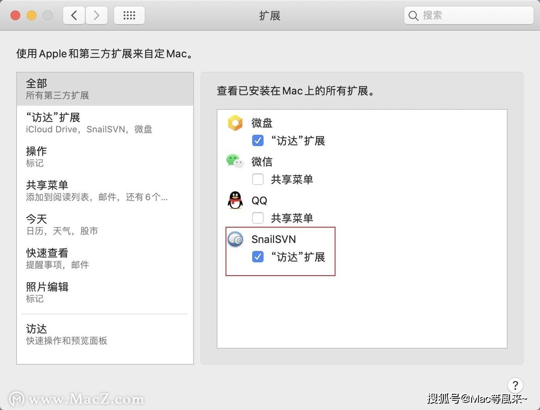Open help with the question mark button
Viewport: 540px width, 410px height.
tap(515, 385)
